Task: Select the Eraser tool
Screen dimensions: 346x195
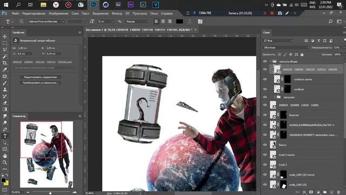Action: click(5, 103)
